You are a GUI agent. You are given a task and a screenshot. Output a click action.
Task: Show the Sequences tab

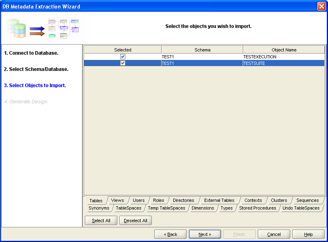pyautogui.click(x=308, y=200)
